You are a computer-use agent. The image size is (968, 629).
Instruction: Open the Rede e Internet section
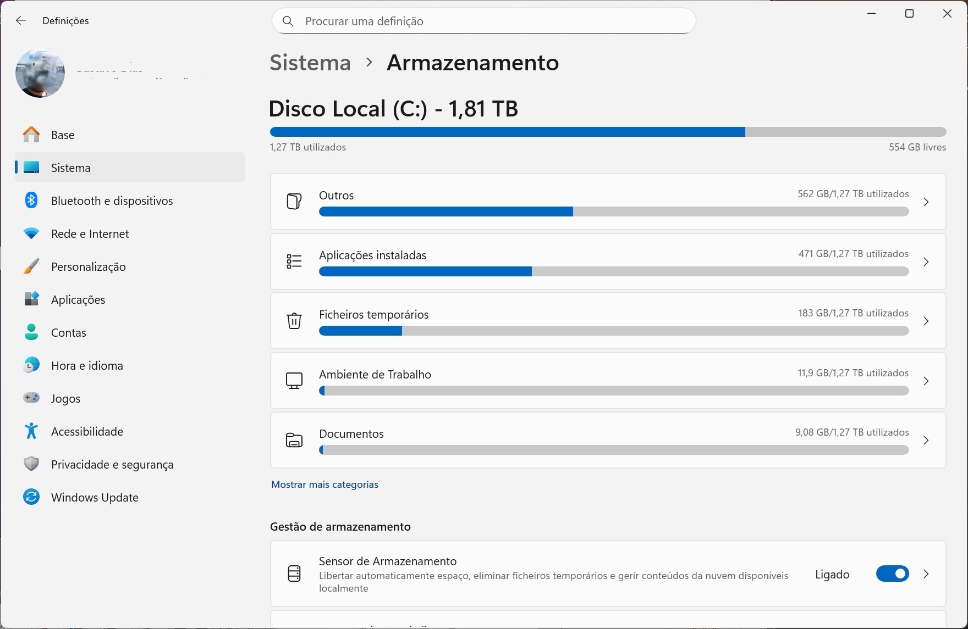coord(90,234)
